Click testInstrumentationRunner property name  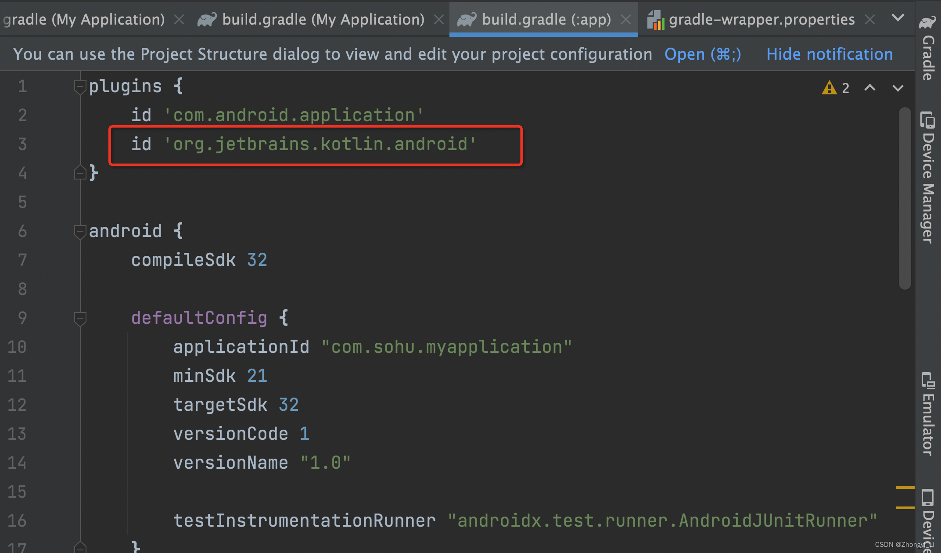pyautogui.click(x=305, y=521)
